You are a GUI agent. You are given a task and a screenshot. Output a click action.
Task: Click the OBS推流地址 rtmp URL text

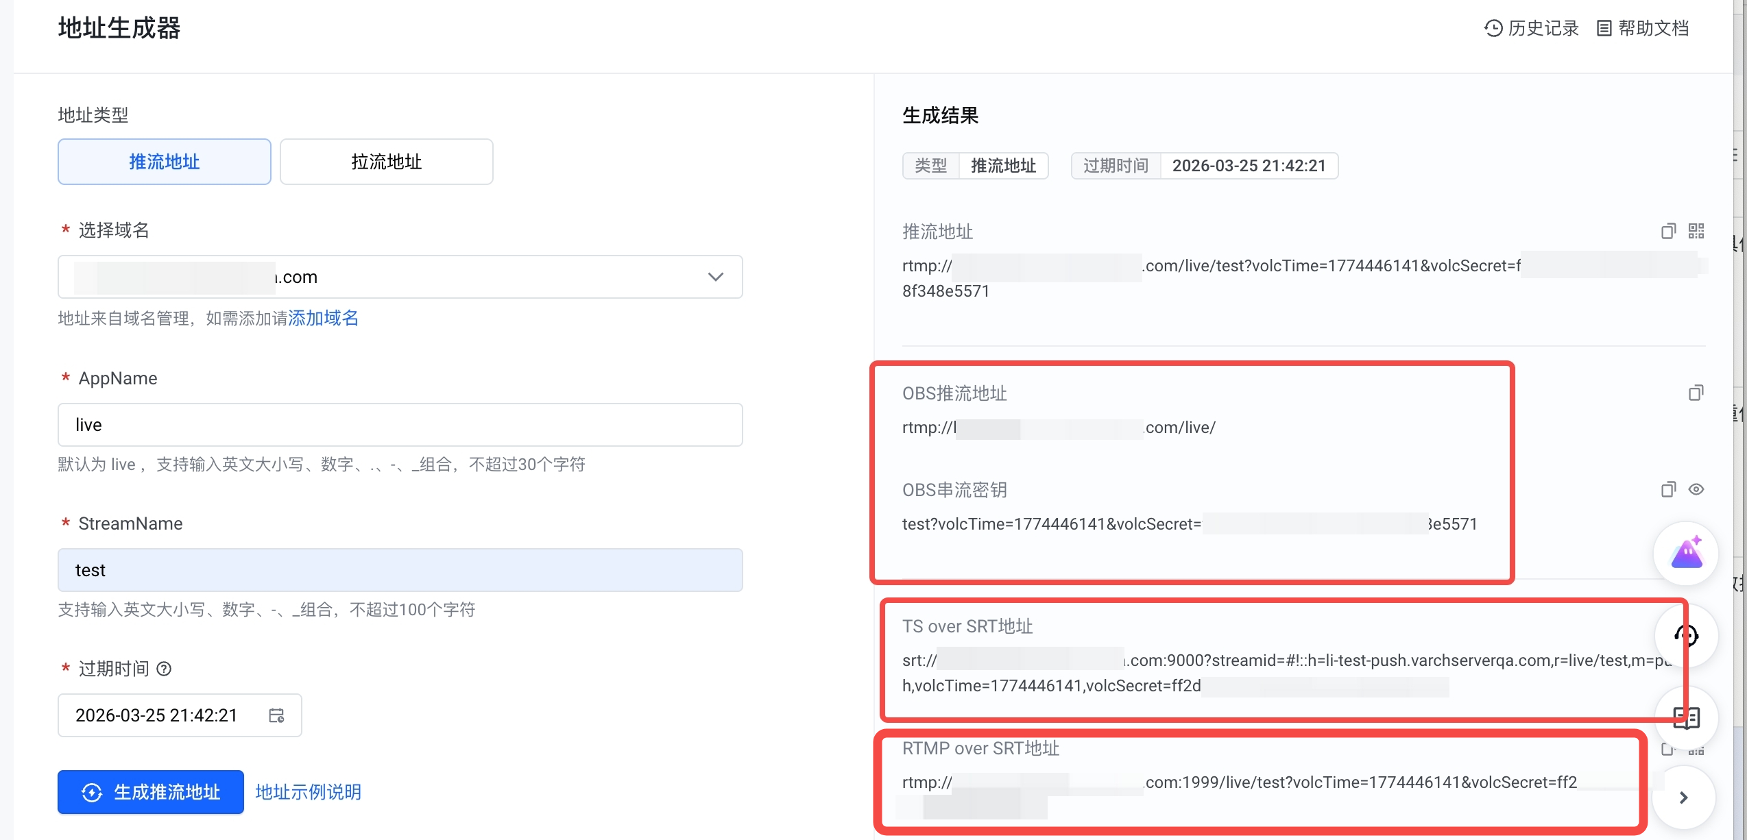1059,428
